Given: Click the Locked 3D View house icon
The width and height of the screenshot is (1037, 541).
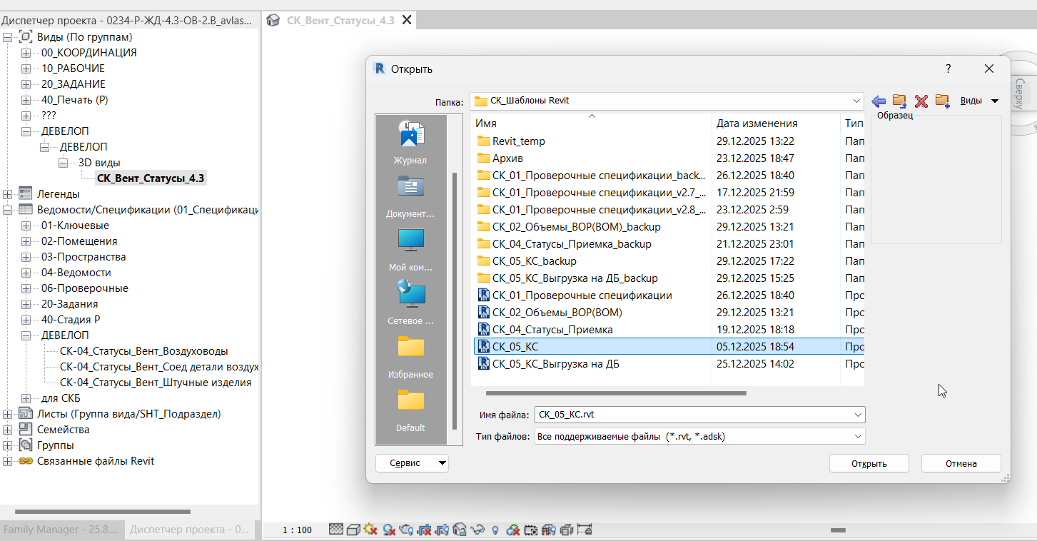Looking at the screenshot, I should click(460, 530).
